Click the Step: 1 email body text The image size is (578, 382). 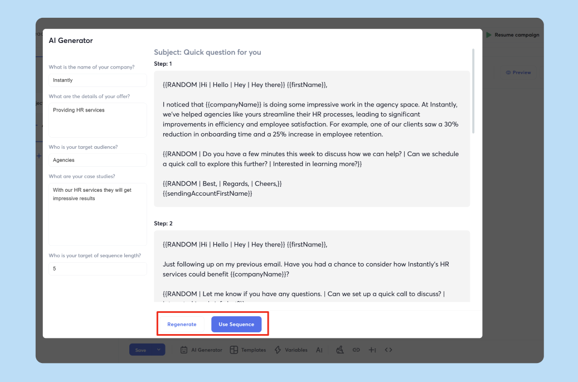(312, 139)
